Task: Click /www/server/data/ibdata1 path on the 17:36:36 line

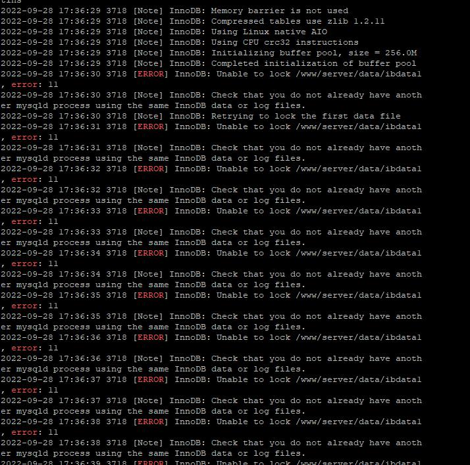Action: click(359, 337)
